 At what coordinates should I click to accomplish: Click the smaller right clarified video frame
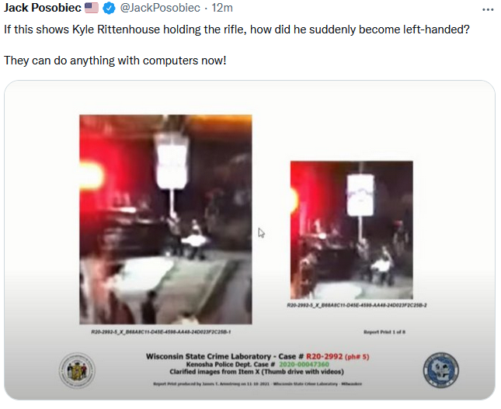click(351, 230)
